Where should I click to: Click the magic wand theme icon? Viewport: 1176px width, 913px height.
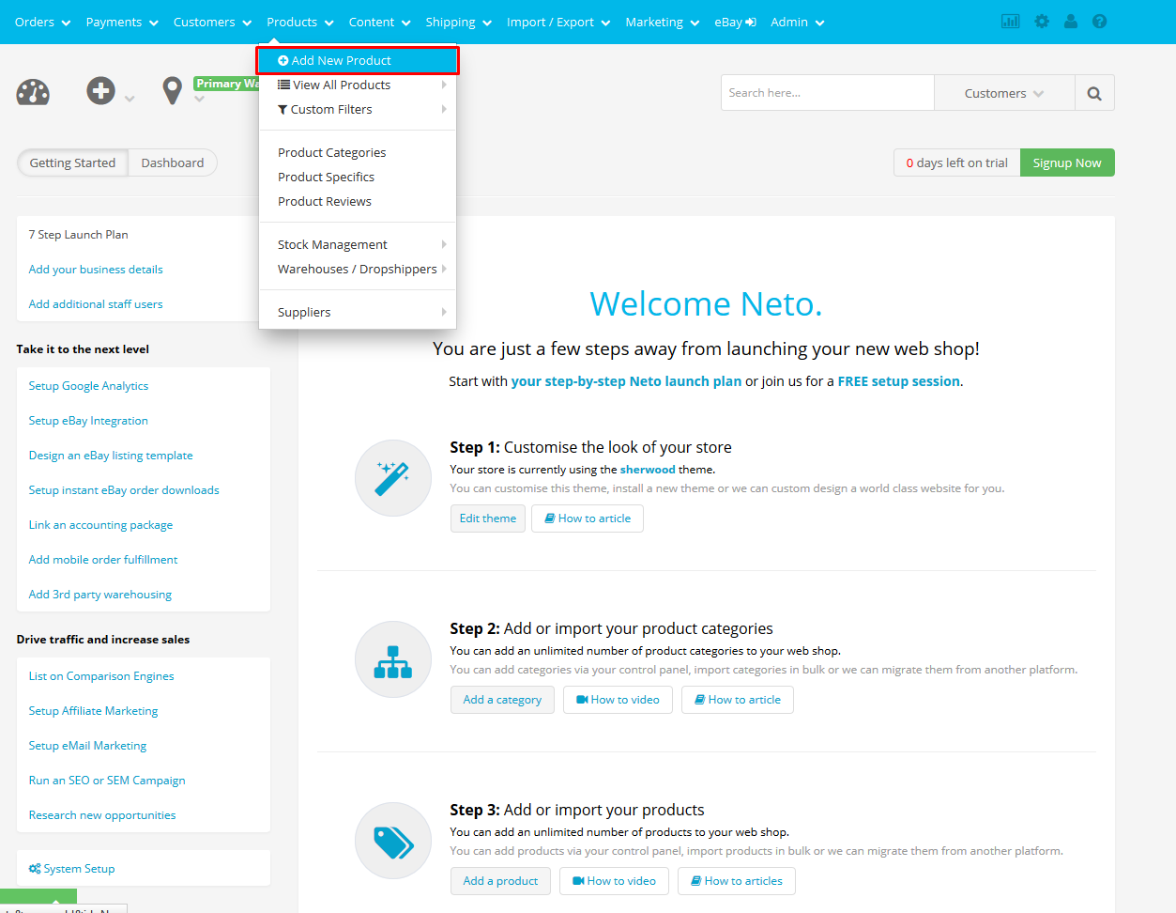pos(393,478)
